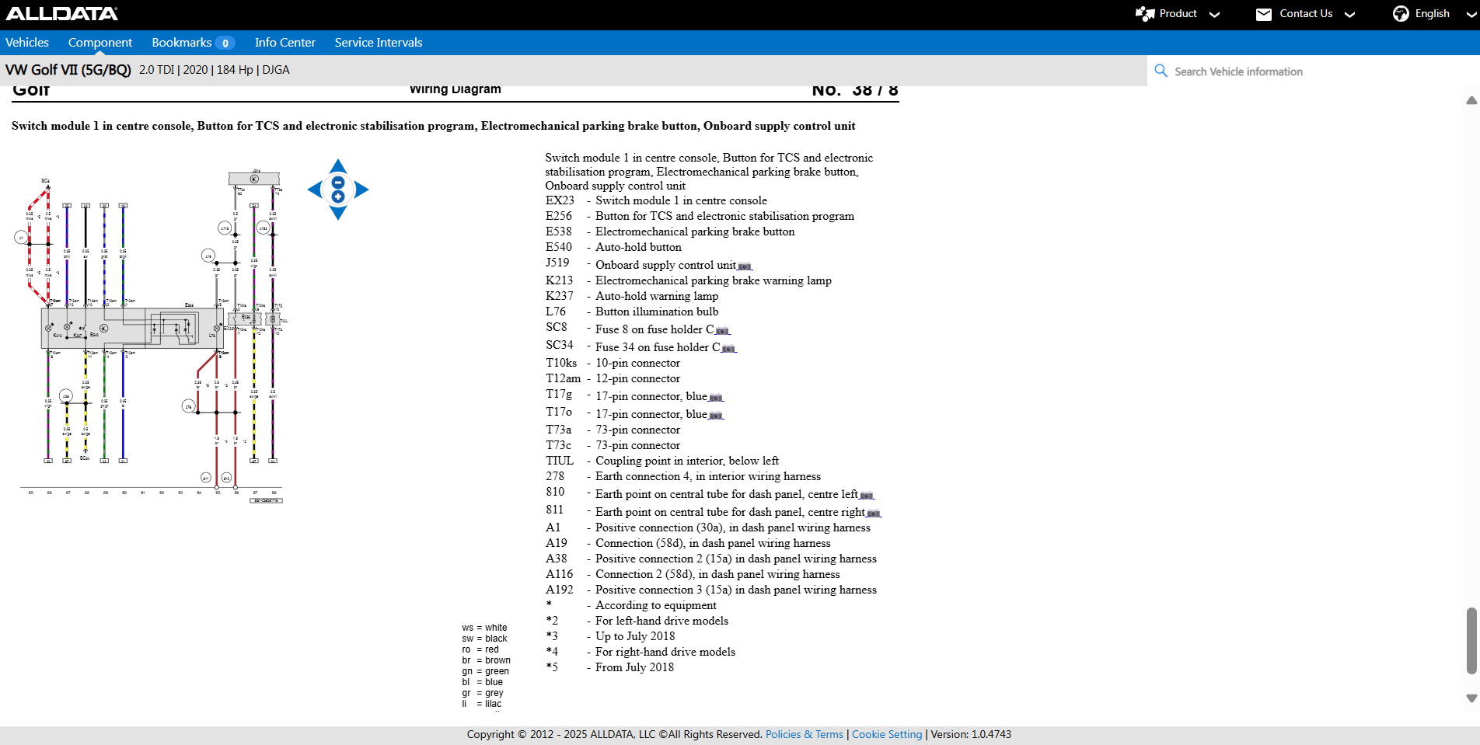This screenshot has width=1480, height=745.
Task: View photo icon for Earth point 811 centre right
Action: [x=874, y=513]
